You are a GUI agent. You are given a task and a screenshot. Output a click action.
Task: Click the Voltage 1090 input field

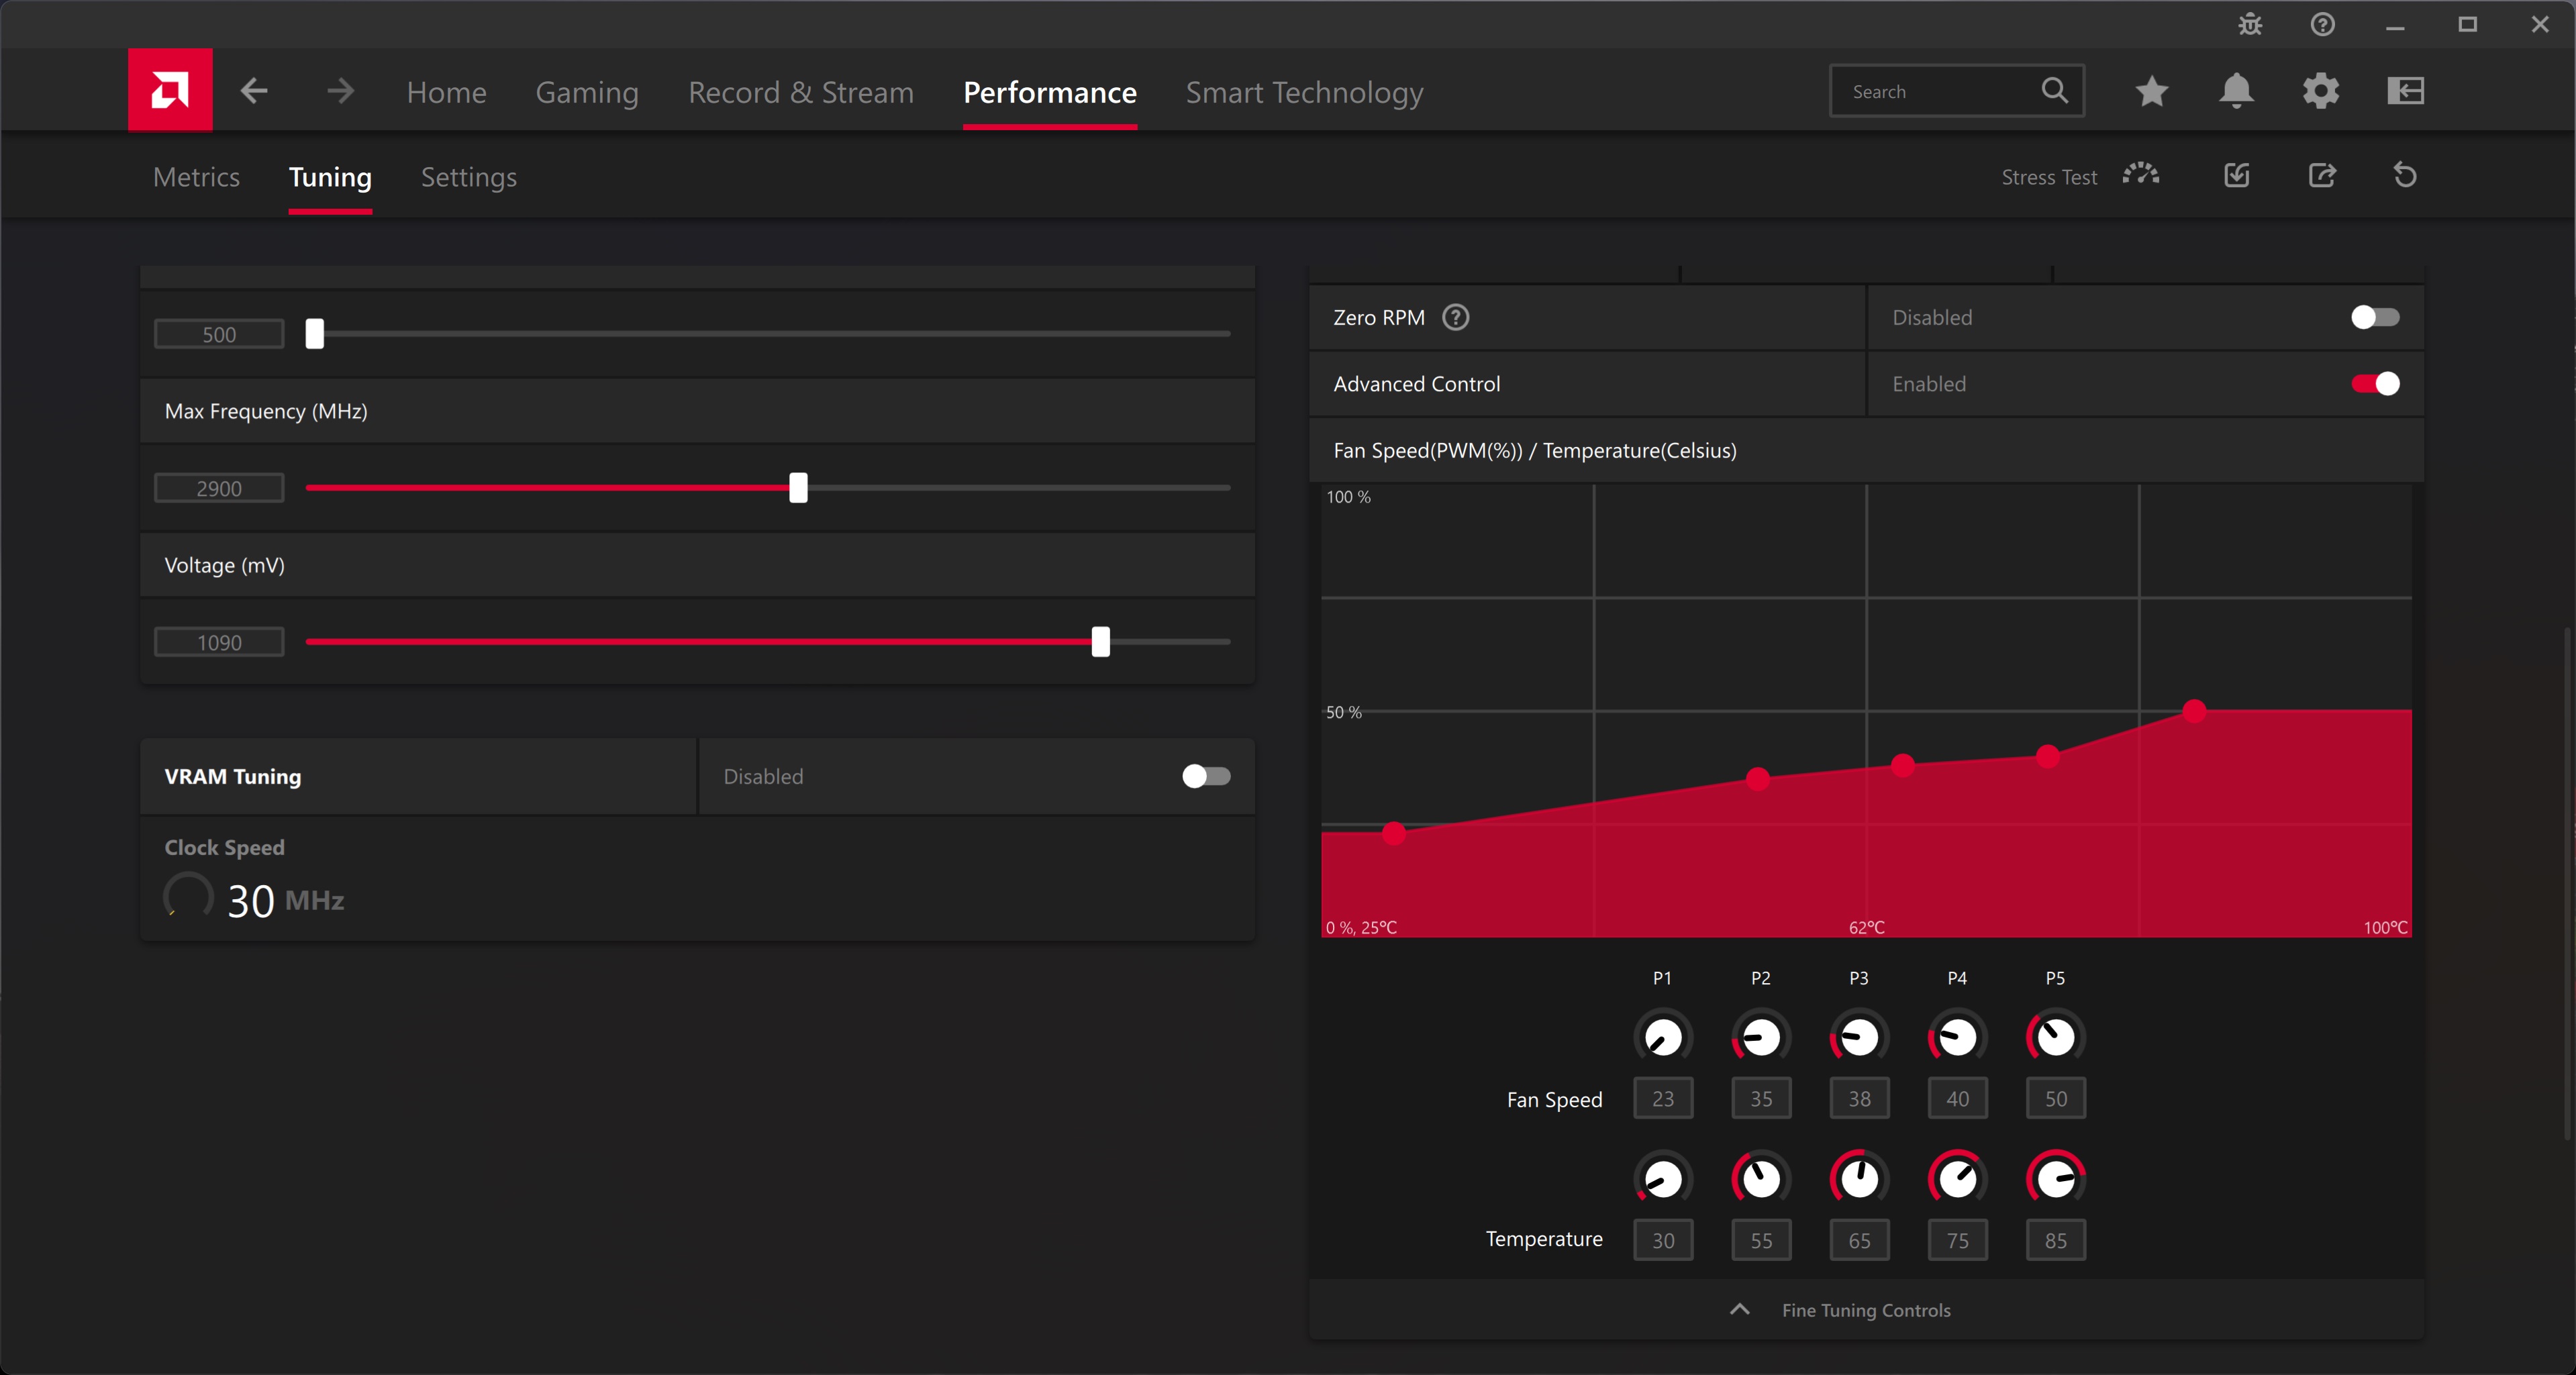point(219,642)
